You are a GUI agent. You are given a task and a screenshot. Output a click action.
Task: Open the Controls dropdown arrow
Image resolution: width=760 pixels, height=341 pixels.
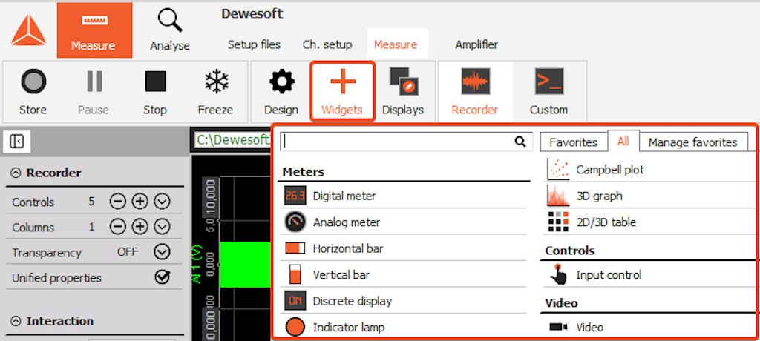[162, 202]
